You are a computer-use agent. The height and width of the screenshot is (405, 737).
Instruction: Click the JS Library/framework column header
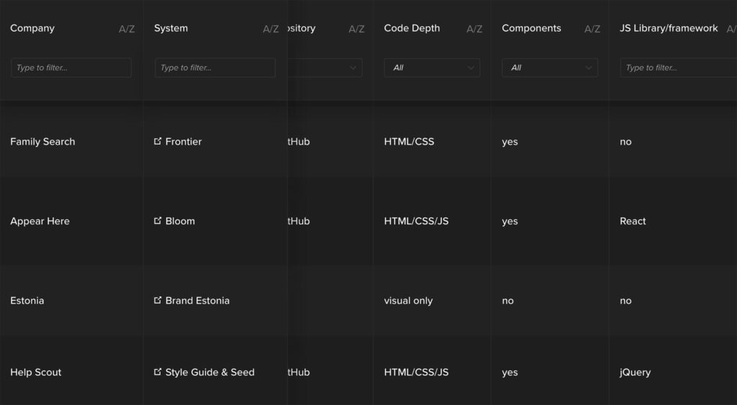(669, 28)
